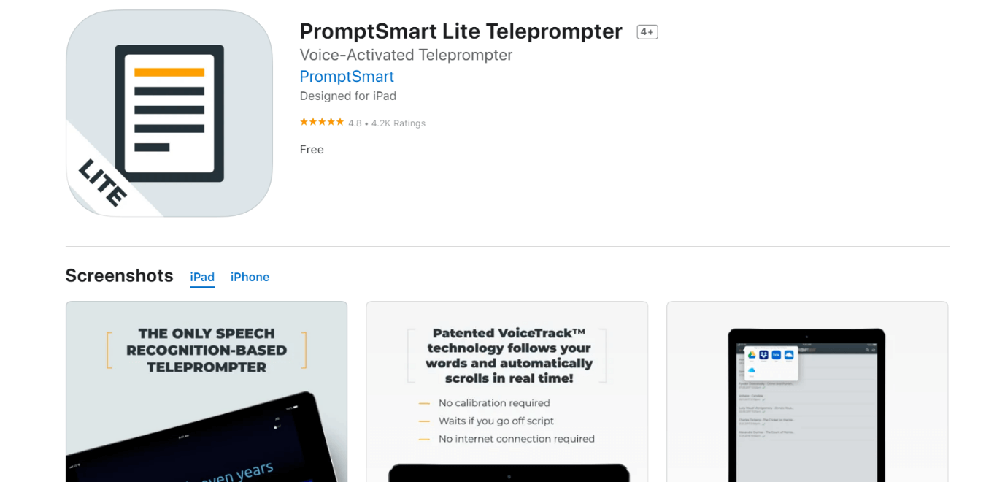Click the OneDrive cloud icon in third screenshot
This screenshot has height=482, width=1005.
pos(788,355)
